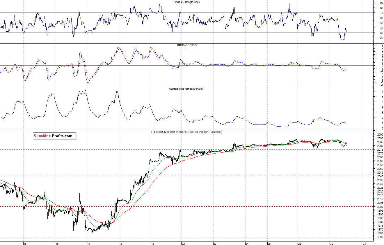Click the 1960 price axis label
384x245 pixels.
[x=380, y=237]
